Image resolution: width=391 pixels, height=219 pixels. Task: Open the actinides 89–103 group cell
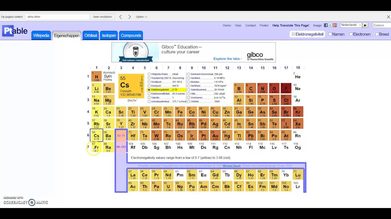click(x=121, y=147)
